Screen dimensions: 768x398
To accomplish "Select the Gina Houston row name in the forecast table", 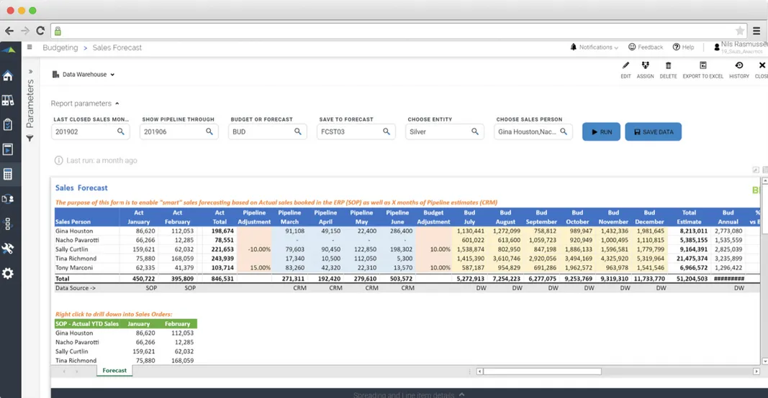I will (x=74, y=231).
